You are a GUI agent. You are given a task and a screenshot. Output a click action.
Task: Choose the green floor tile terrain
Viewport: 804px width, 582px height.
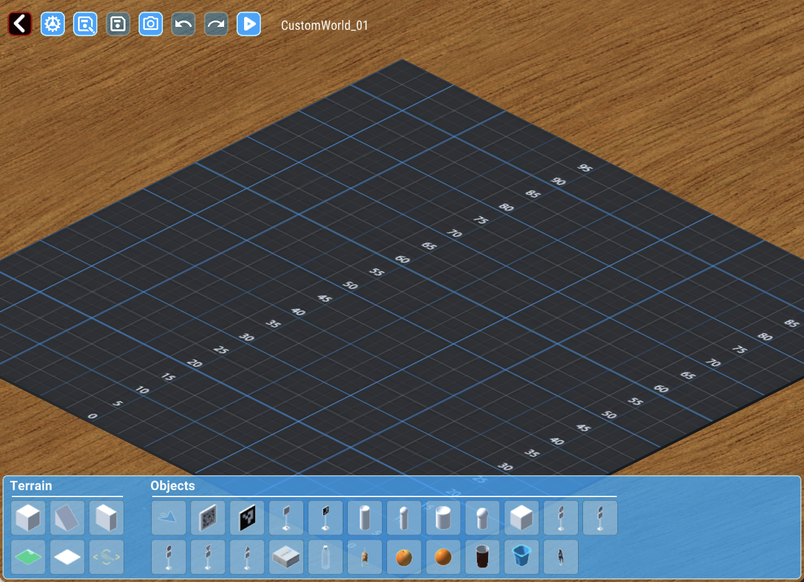(x=28, y=556)
